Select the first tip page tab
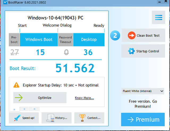Screen dimensions: 170x131 pyautogui.click(x=14, y=109)
